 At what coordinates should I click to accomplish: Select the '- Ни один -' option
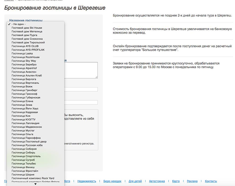(35, 24)
